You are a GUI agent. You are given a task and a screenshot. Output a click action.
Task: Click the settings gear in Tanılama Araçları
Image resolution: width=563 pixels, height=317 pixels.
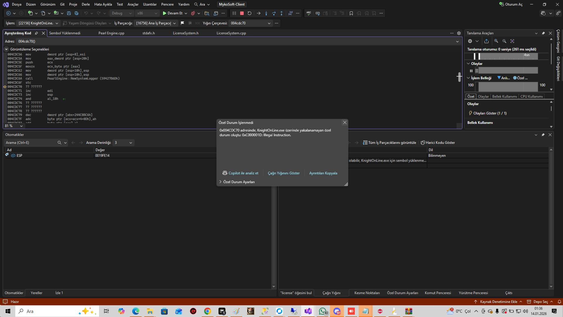[x=470, y=41]
